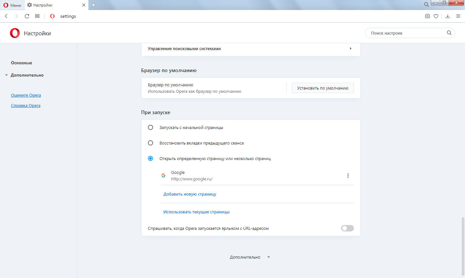This screenshot has width=465, height=278.
Task: Open a new tab with plus icon
Action: (x=94, y=5)
